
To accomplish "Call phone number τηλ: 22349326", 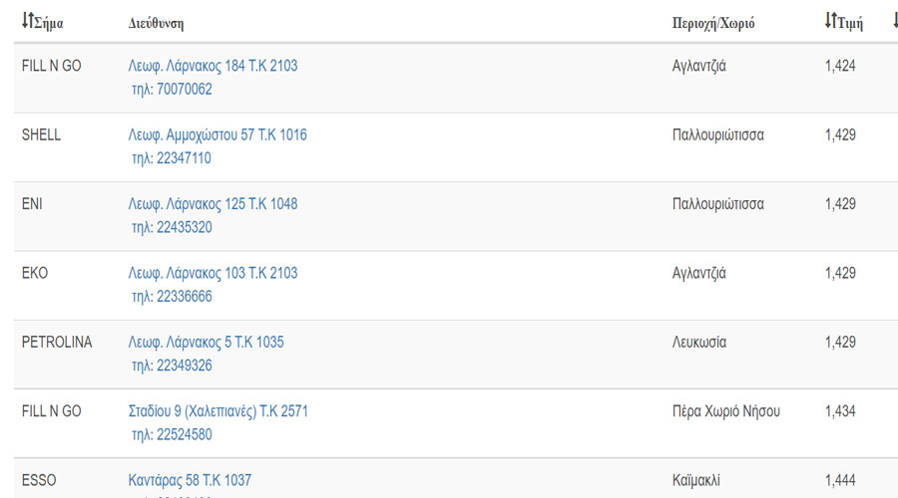I will pyautogui.click(x=172, y=366).
